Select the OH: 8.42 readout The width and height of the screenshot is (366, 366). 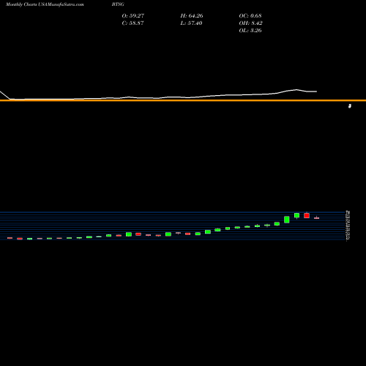click(250, 23)
